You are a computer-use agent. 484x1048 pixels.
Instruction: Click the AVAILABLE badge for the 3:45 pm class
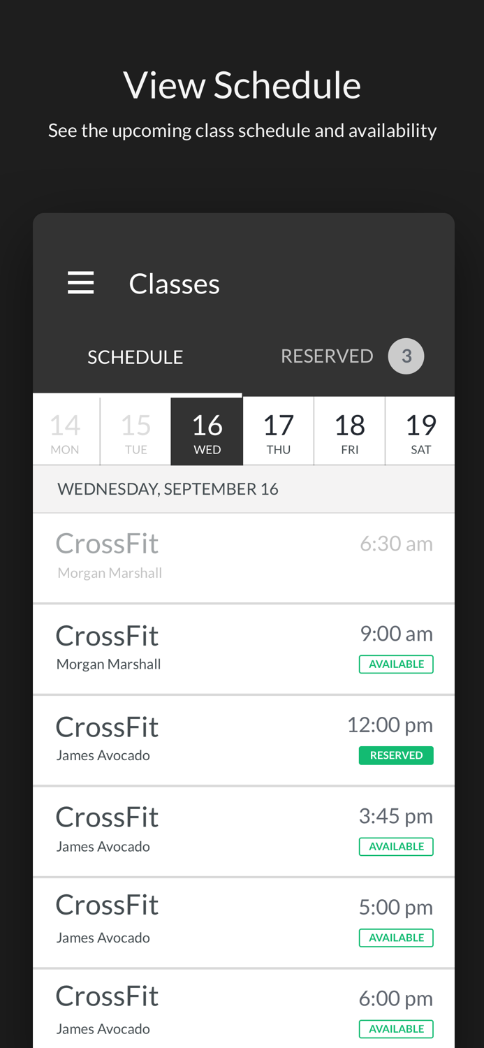pos(396,846)
